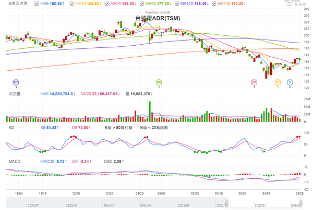The image size is (313, 210).
Task: Disable the MA20 line checkbox
Action: point(107,4)
